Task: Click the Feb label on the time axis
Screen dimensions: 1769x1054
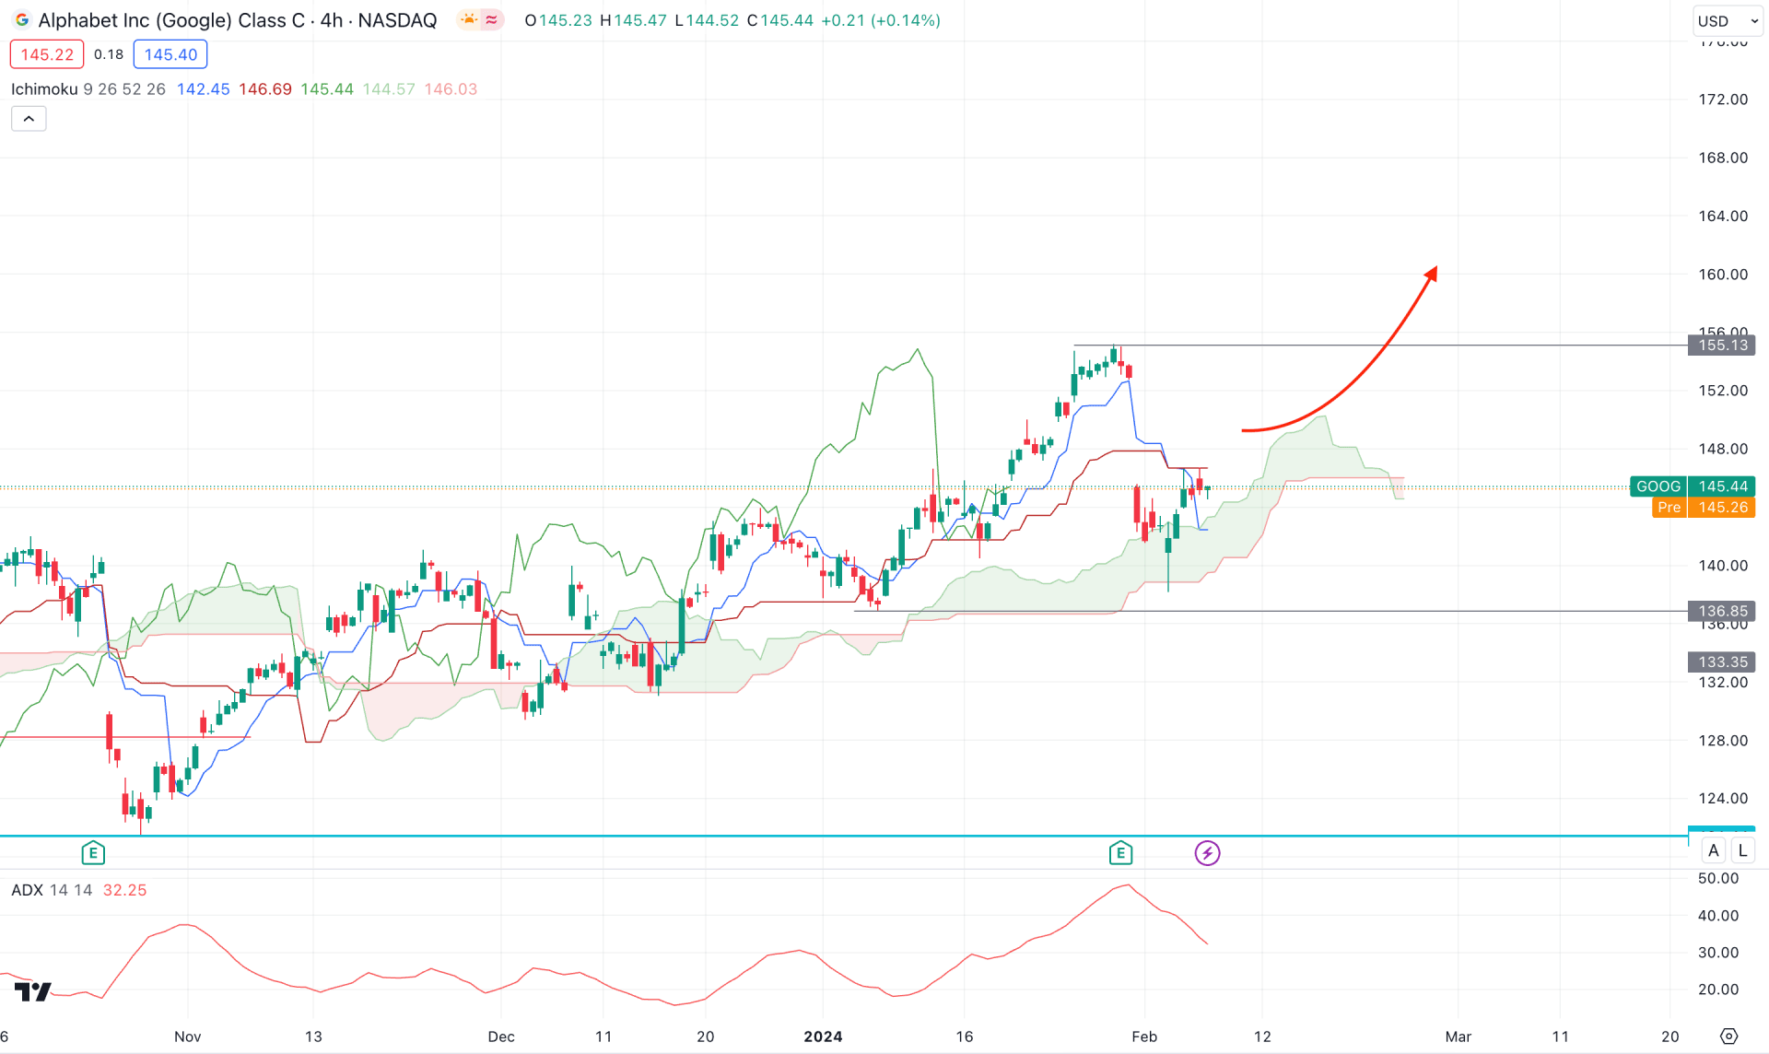Action: 1144,1036
